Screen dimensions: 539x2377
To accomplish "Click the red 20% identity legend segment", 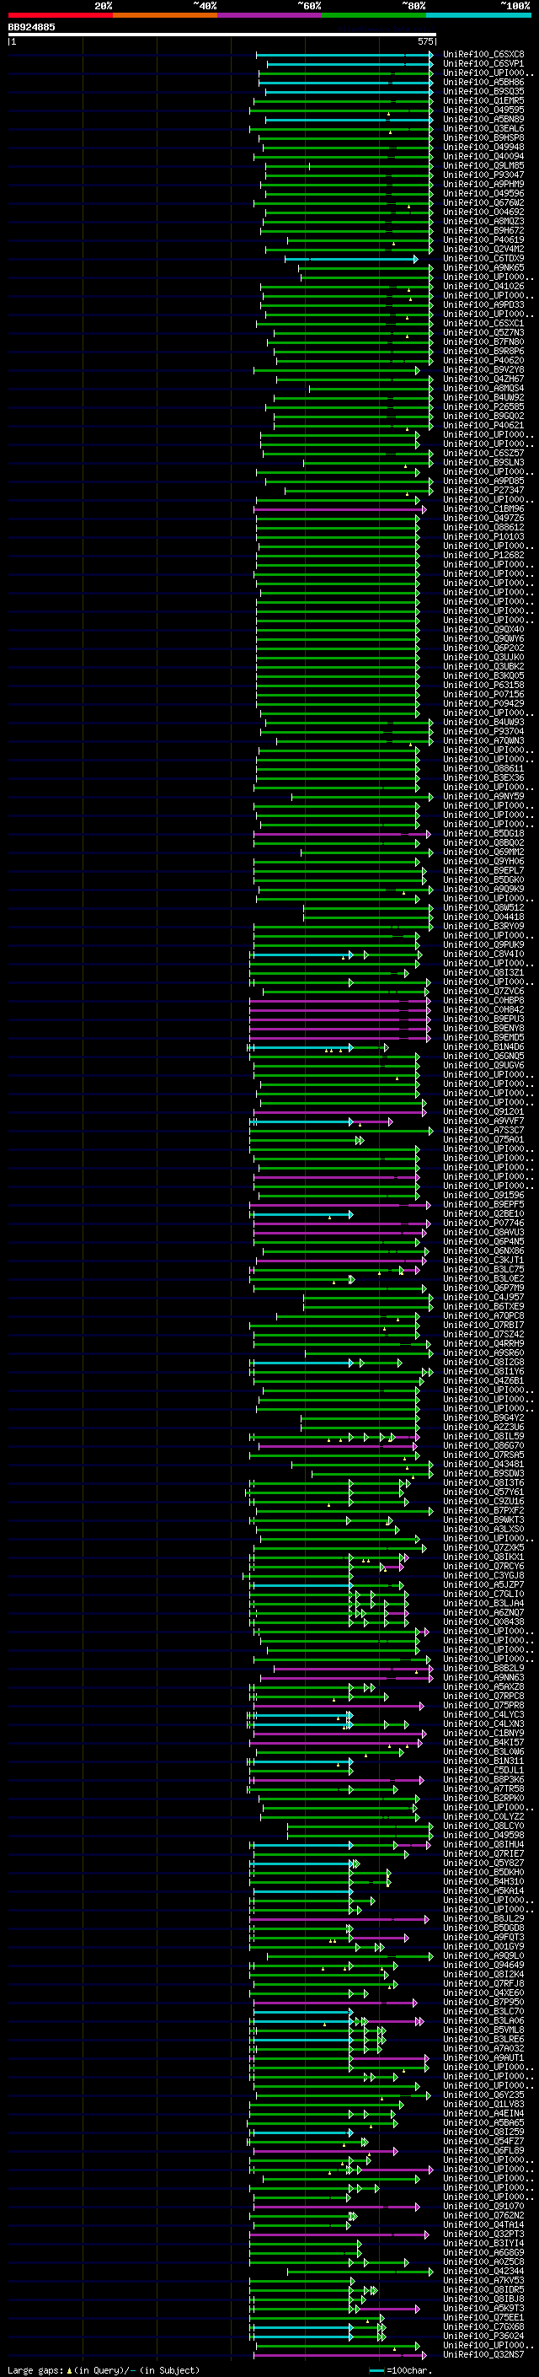I will pos(60,15).
